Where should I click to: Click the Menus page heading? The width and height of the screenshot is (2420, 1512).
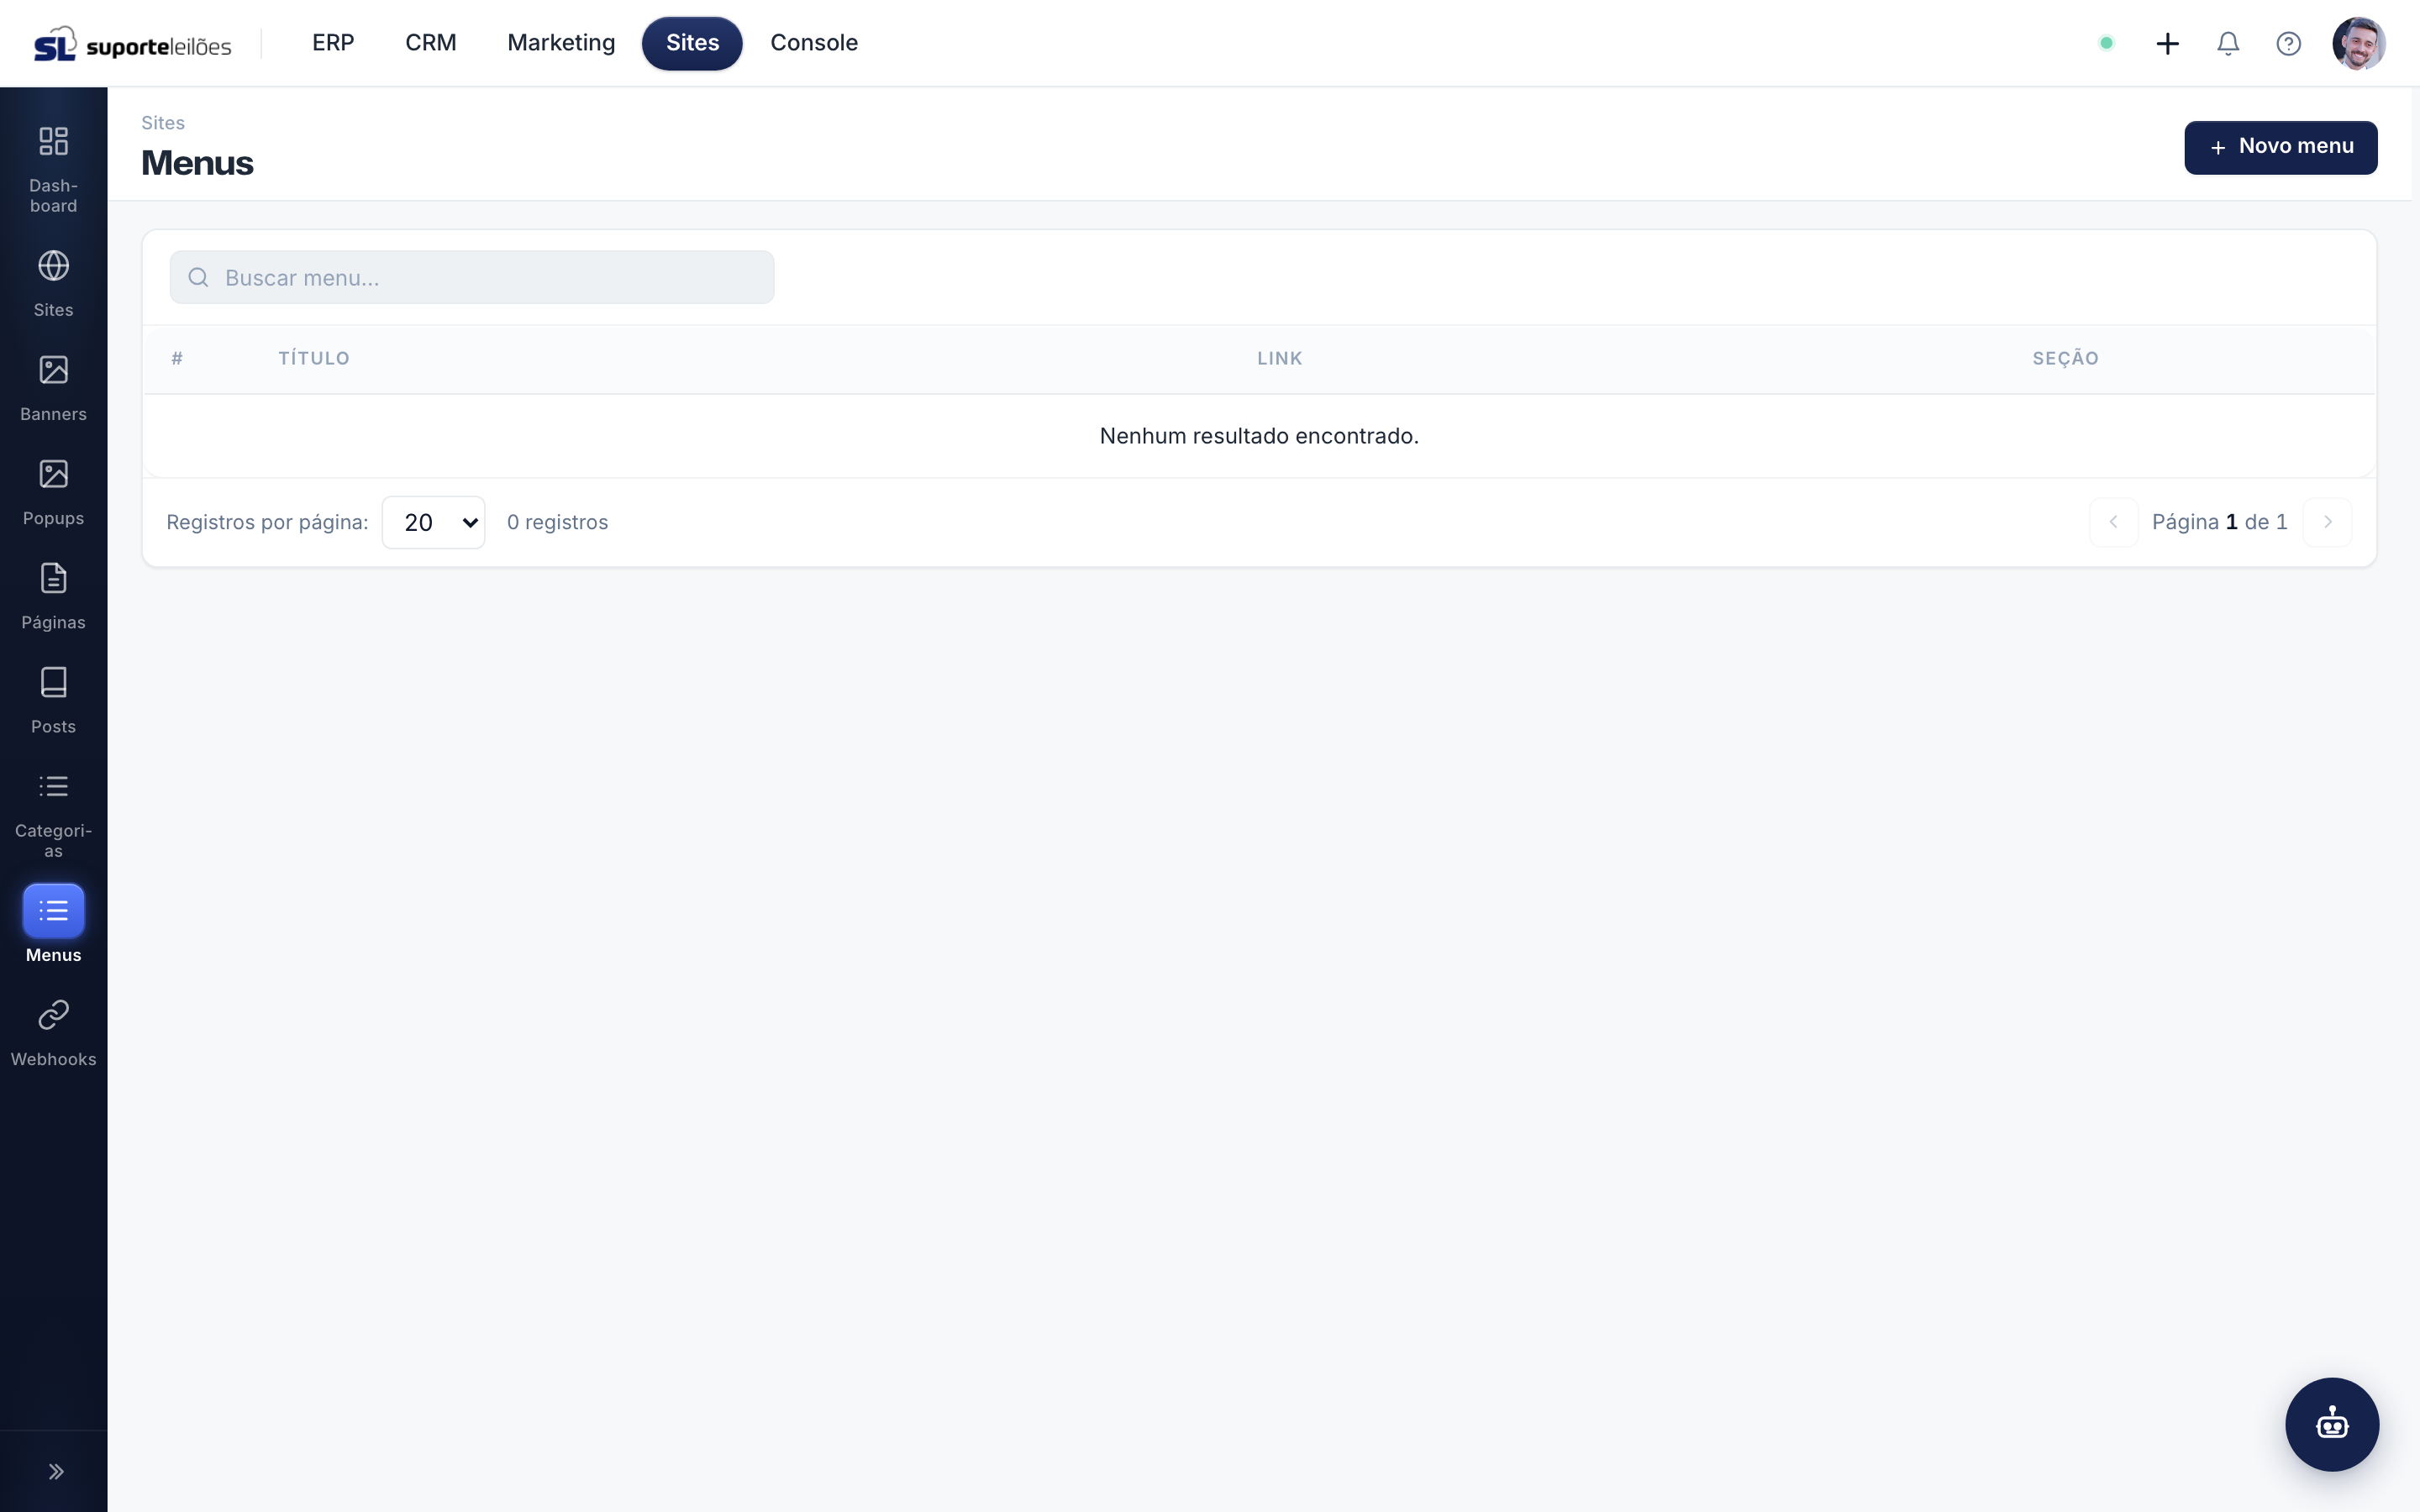pyautogui.click(x=197, y=163)
